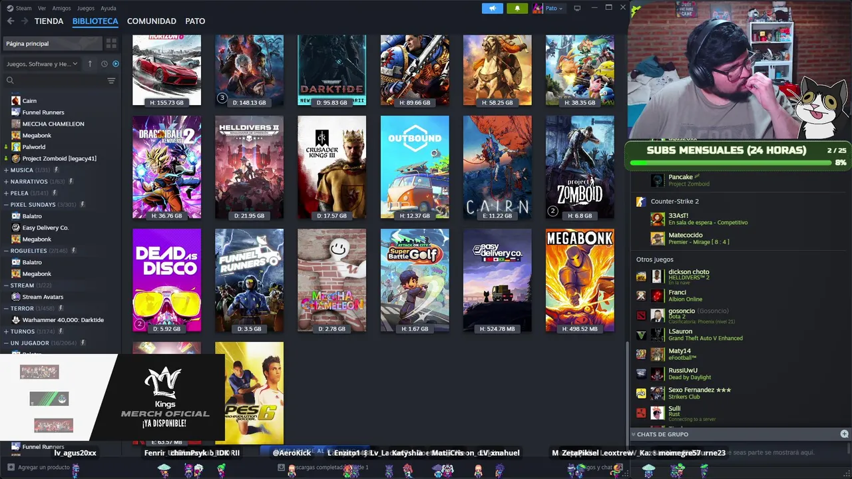Open the Amigos menu
Viewport: 852px width, 479px height.
click(61, 8)
